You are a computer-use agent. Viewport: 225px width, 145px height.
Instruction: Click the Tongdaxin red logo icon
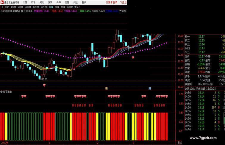pyautogui.click(x=2, y=2)
